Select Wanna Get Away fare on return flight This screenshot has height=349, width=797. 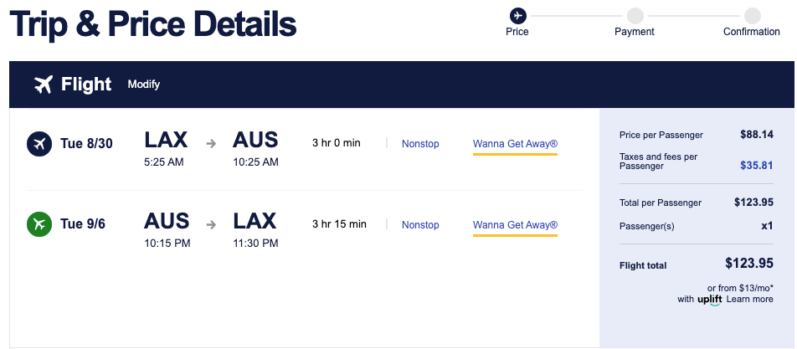point(515,224)
